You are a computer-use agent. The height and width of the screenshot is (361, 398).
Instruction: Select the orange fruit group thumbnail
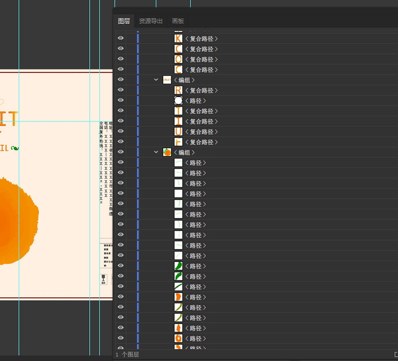(167, 152)
